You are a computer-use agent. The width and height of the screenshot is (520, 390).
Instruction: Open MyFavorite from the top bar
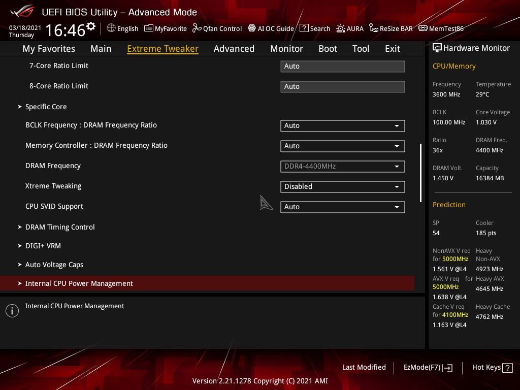point(166,28)
